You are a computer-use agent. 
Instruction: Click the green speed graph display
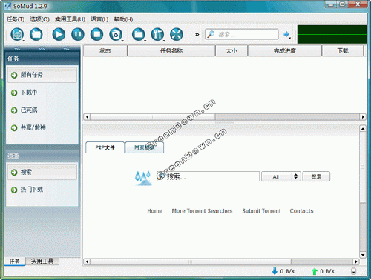[x=332, y=34]
